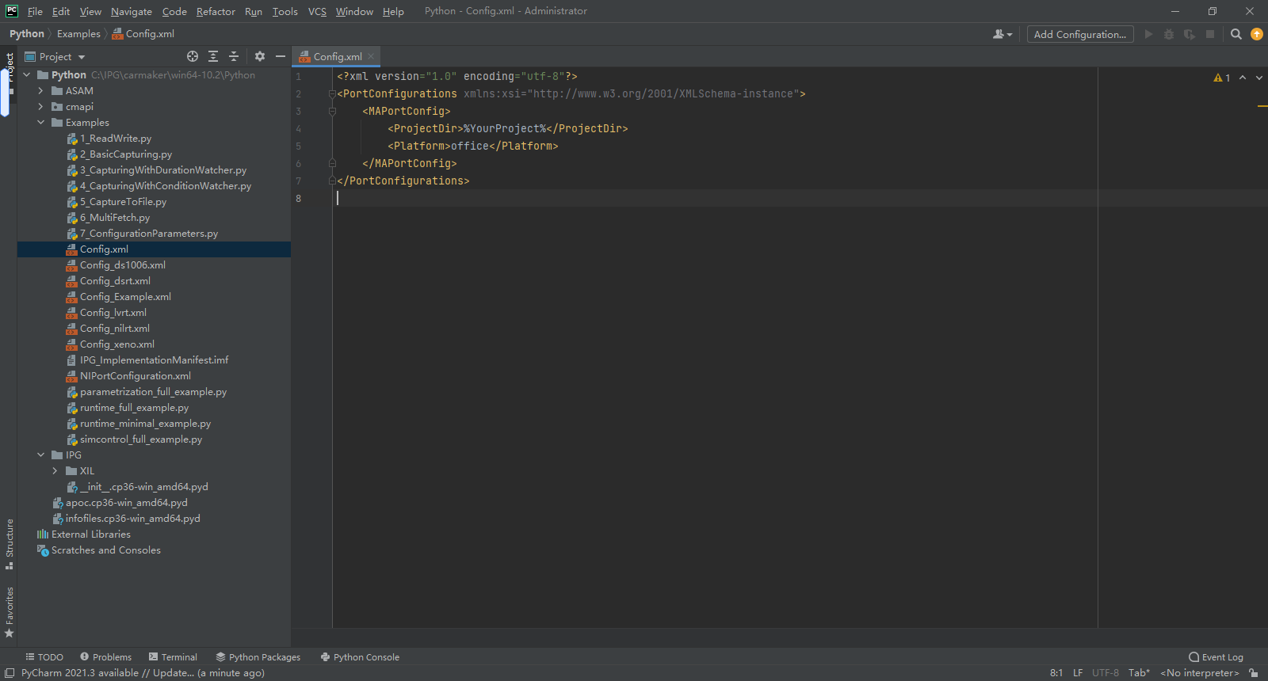Open the Problems tool window
The width and height of the screenshot is (1268, 681).
point(105,657)
